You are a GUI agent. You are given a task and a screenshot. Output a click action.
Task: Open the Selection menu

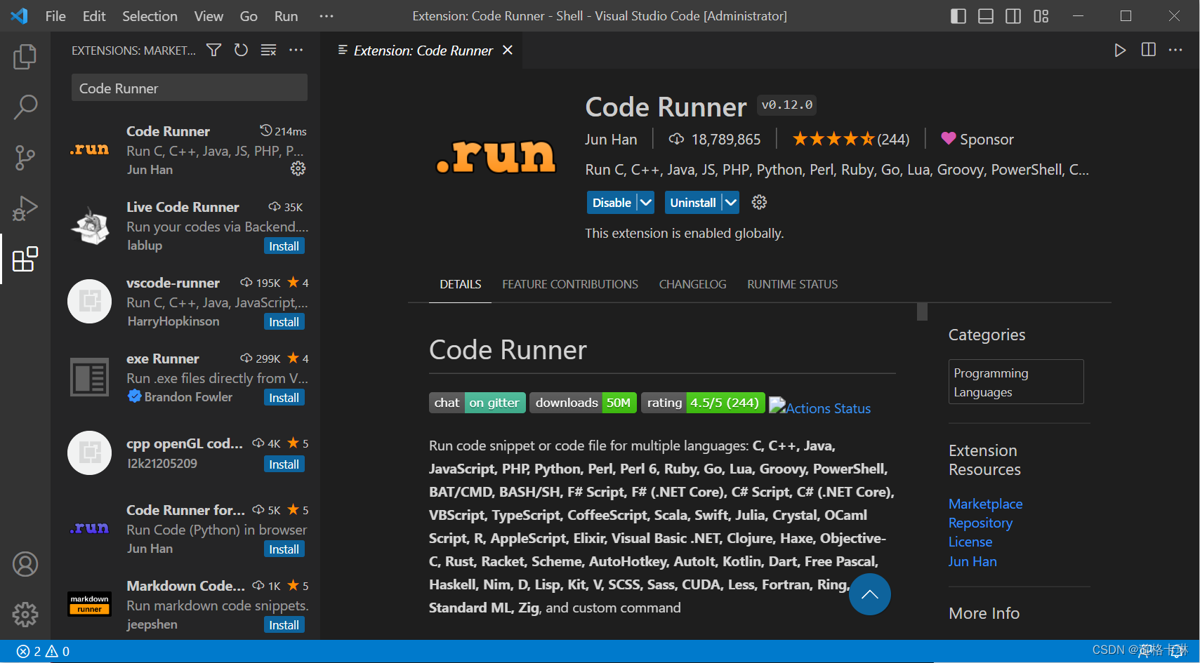point(150,16)
